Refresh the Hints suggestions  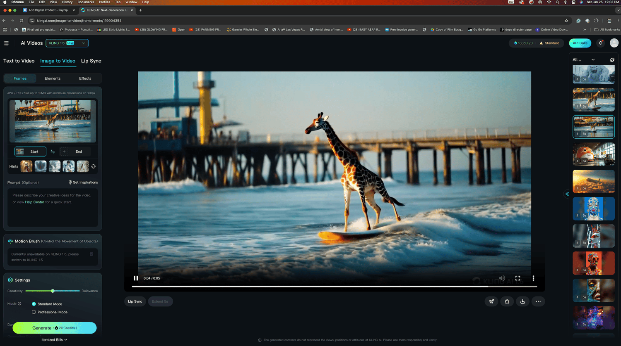[x=94, y=166]
